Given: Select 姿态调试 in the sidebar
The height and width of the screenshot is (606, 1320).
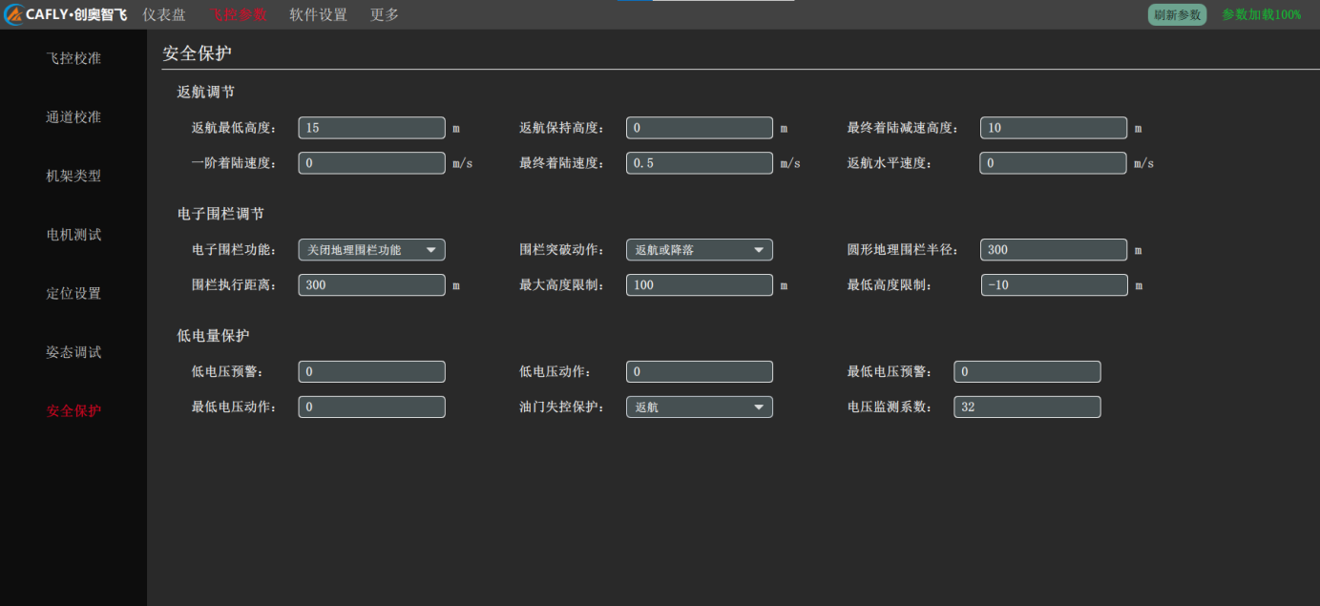Looking at the screenshot, I should tap(73, 352).
